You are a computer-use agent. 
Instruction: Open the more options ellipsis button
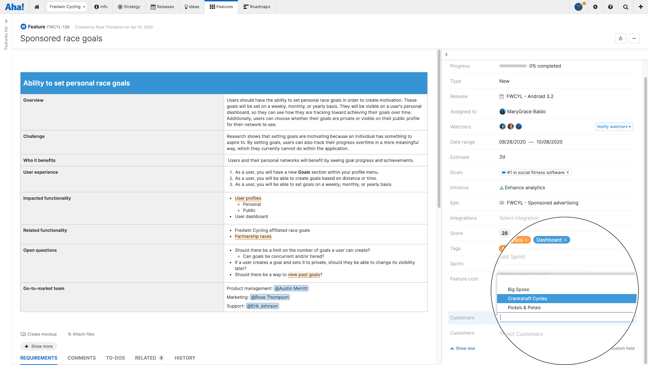pos(634,38)
